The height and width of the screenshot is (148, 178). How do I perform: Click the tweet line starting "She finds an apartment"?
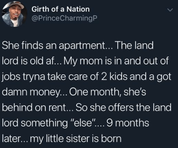pos(78,46)
